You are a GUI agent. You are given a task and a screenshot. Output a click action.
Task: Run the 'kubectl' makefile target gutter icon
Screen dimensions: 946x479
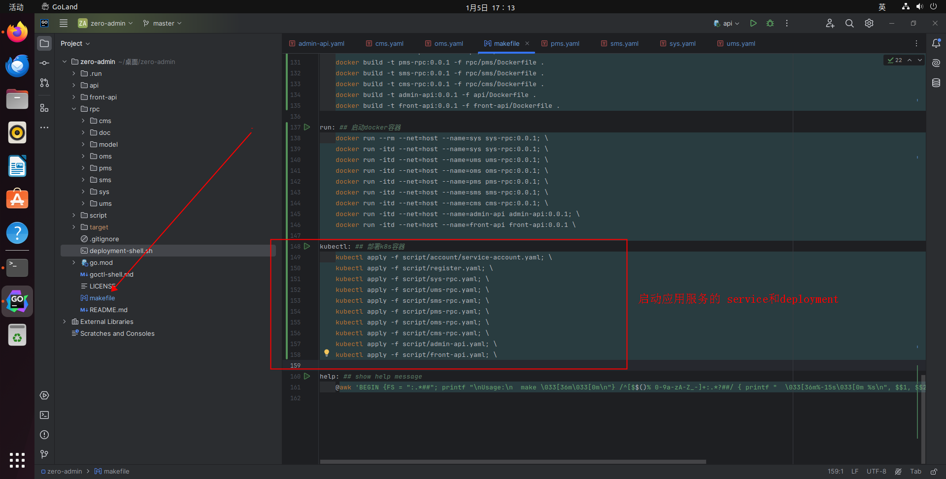click(307, 246)
